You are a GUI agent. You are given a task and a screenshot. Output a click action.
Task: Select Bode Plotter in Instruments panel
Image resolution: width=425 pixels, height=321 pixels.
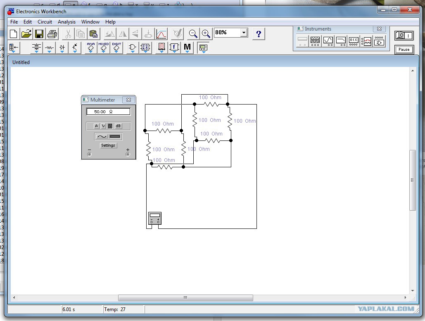pos(341,41)
